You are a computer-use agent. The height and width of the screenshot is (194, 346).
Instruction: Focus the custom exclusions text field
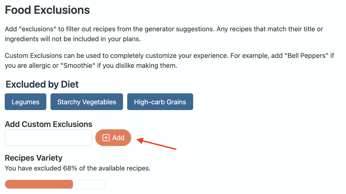48,138
